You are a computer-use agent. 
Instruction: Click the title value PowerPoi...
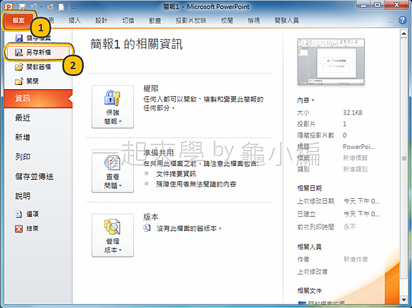359,147
